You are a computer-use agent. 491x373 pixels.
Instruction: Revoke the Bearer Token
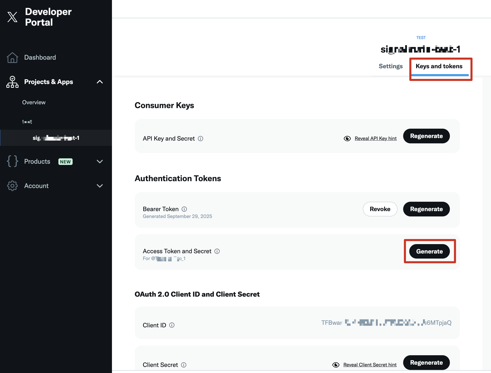[x=380, y=209]
